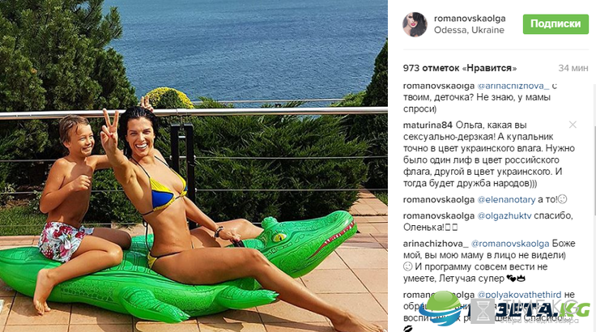
Task: Click the green globe watermark logo
Action: click(441, 308)
